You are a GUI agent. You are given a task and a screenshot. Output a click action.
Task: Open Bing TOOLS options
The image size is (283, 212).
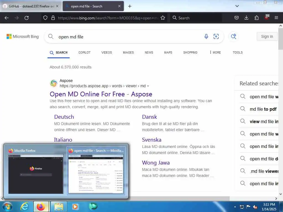(x=238, y=52)
